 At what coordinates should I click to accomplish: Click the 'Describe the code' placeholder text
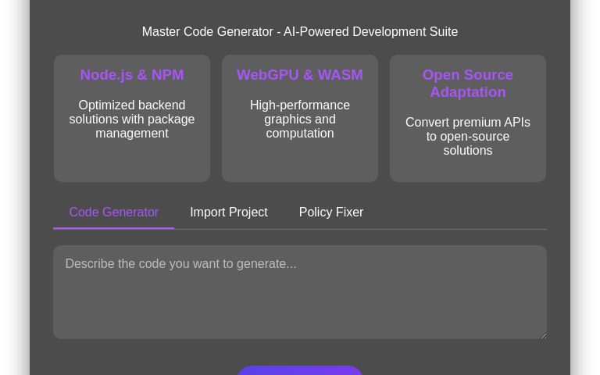[180, 264]
